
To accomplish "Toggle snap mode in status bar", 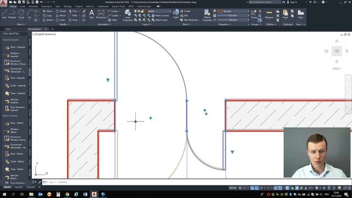I will (x=244, y=188).
